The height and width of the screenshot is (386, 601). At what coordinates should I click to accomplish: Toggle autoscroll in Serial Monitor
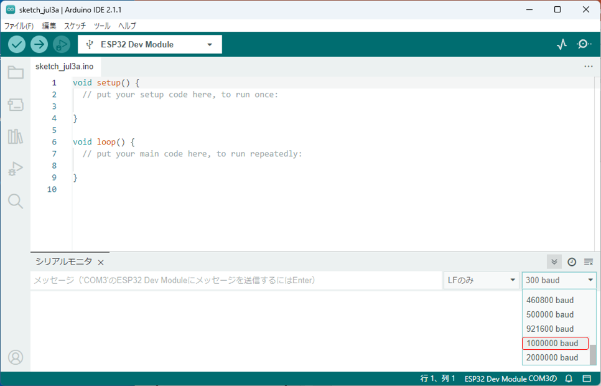[554, 262]
